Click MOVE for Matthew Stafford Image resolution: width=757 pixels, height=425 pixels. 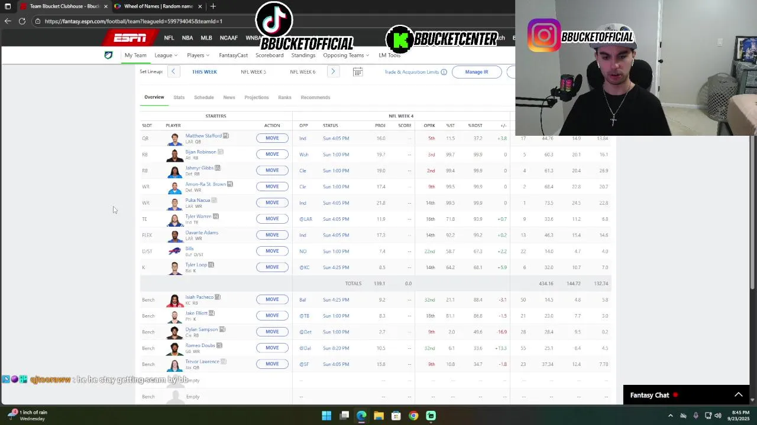[272, 138]
